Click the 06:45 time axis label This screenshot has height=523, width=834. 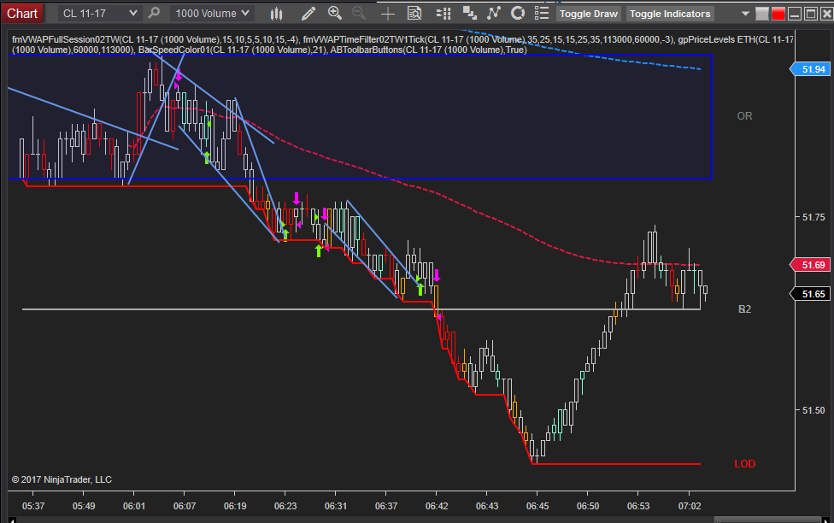537,506
